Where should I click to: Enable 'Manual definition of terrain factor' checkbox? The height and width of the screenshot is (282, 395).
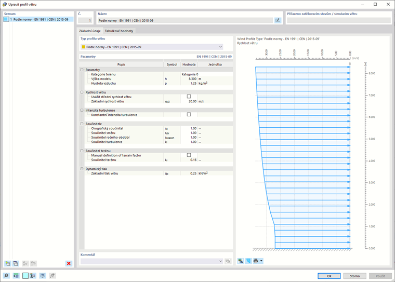tap(189, 155)
